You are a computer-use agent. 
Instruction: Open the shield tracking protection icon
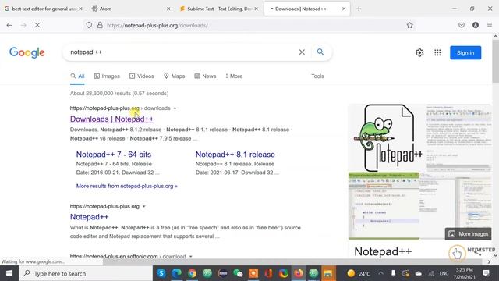(89, 25)
